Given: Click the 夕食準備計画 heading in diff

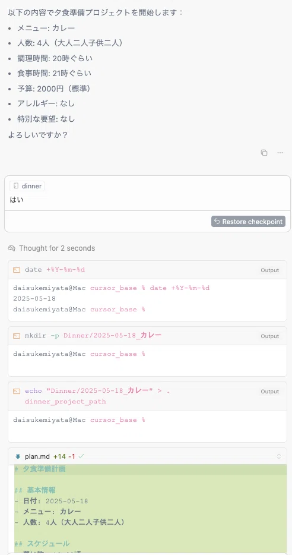Looking at the screenshot, I should (44, 469).
